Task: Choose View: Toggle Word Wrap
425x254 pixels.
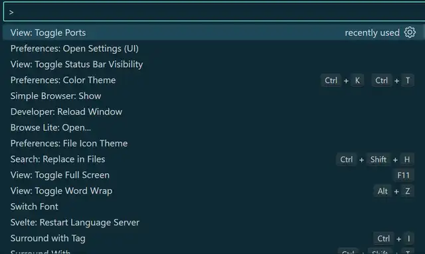Action: (x=212, y=190)
